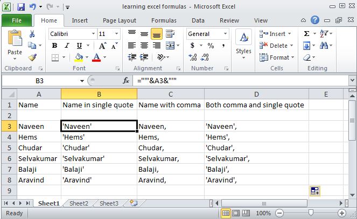Open Excel Help question mark icon
The image size is (357, 219).
click(x=316, y=20)
